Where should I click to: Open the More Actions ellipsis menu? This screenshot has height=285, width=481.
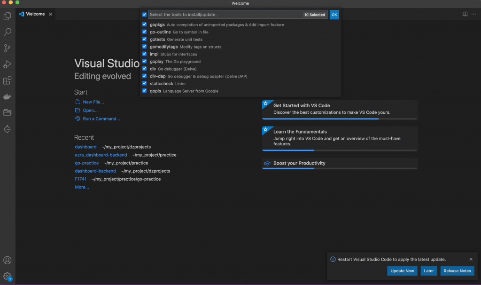click(473, 14)
